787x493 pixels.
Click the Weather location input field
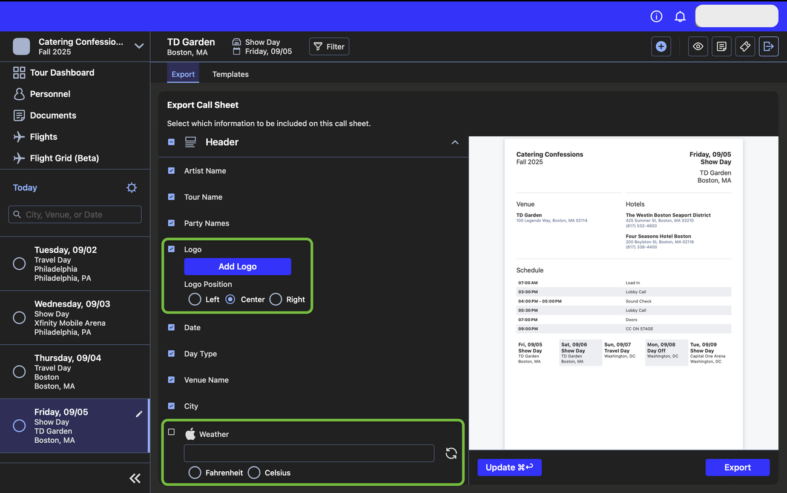tap(309, 453)
